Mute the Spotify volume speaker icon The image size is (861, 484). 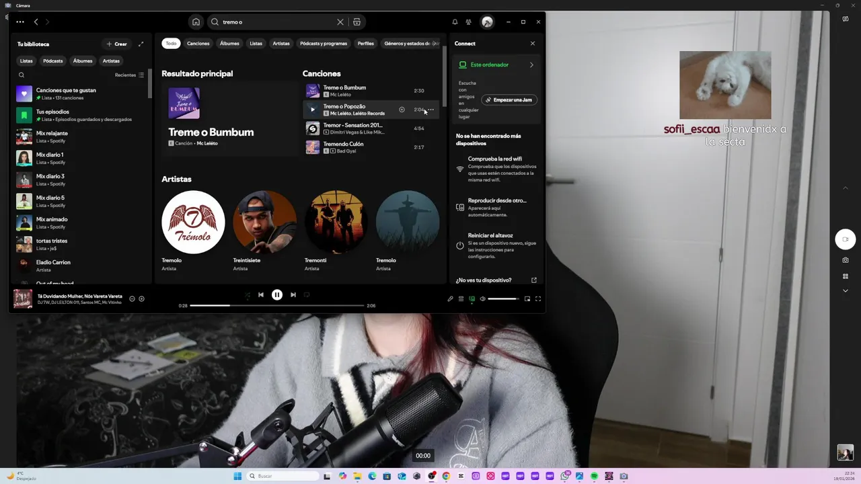pyautogui.click(x=482, y=298)
